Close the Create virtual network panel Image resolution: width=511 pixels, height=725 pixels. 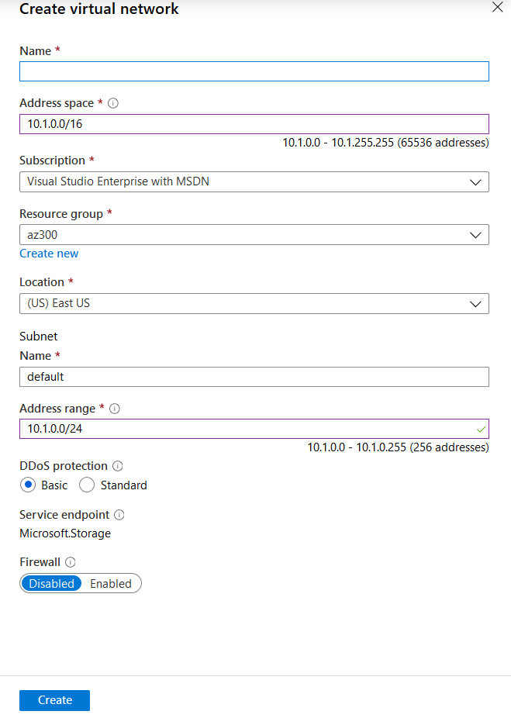[x=498, y=8]
